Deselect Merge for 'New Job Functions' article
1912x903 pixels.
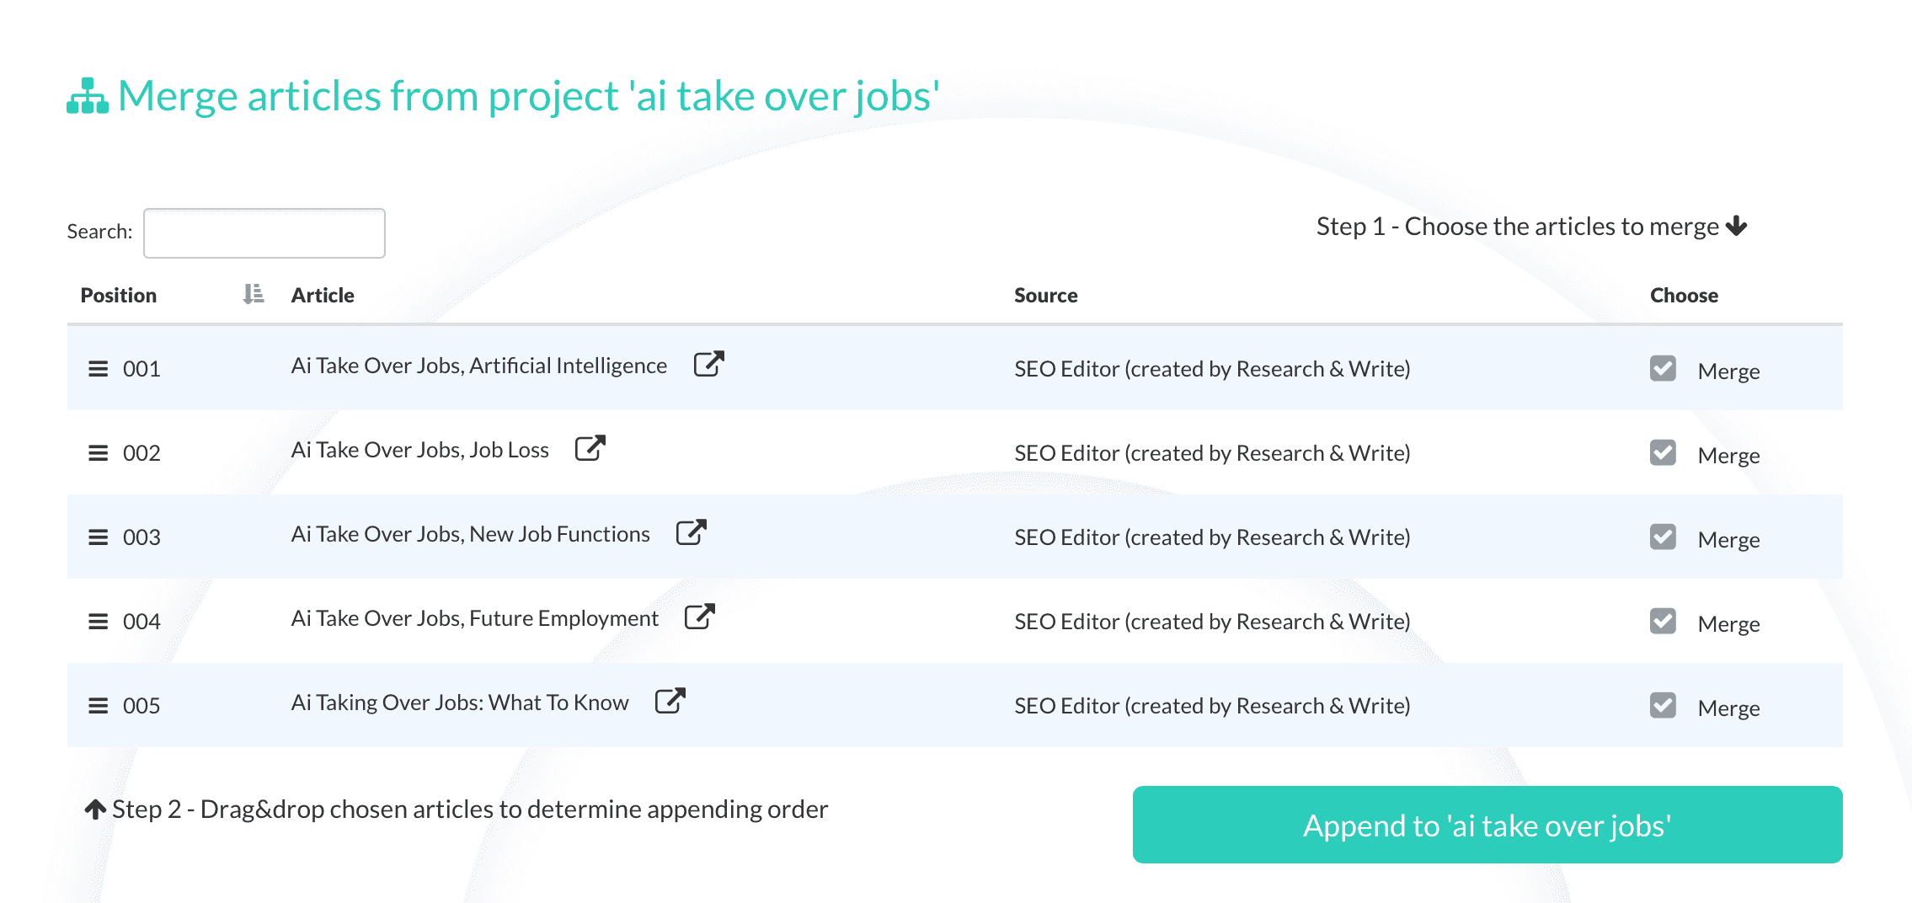[x=1662, y=537]
